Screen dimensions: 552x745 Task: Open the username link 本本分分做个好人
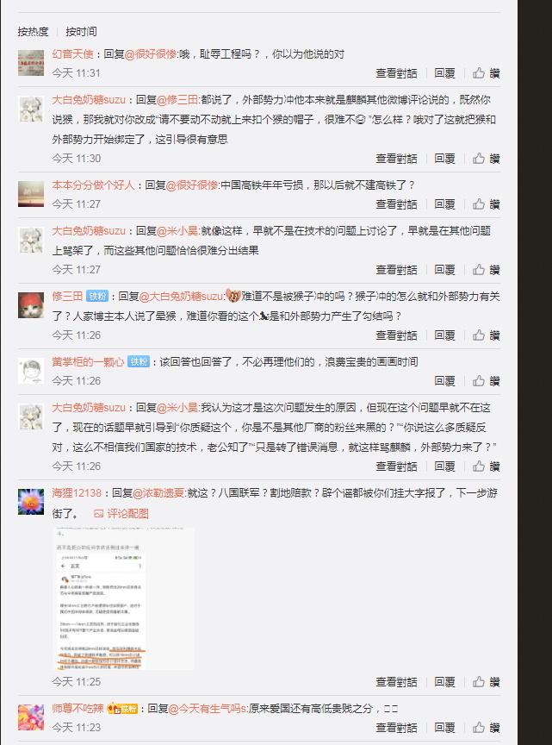(94, 185)
